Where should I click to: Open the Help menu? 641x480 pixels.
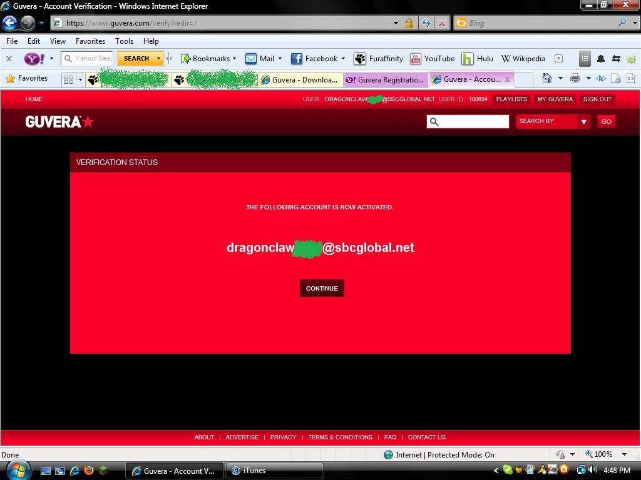coord(151,41)
